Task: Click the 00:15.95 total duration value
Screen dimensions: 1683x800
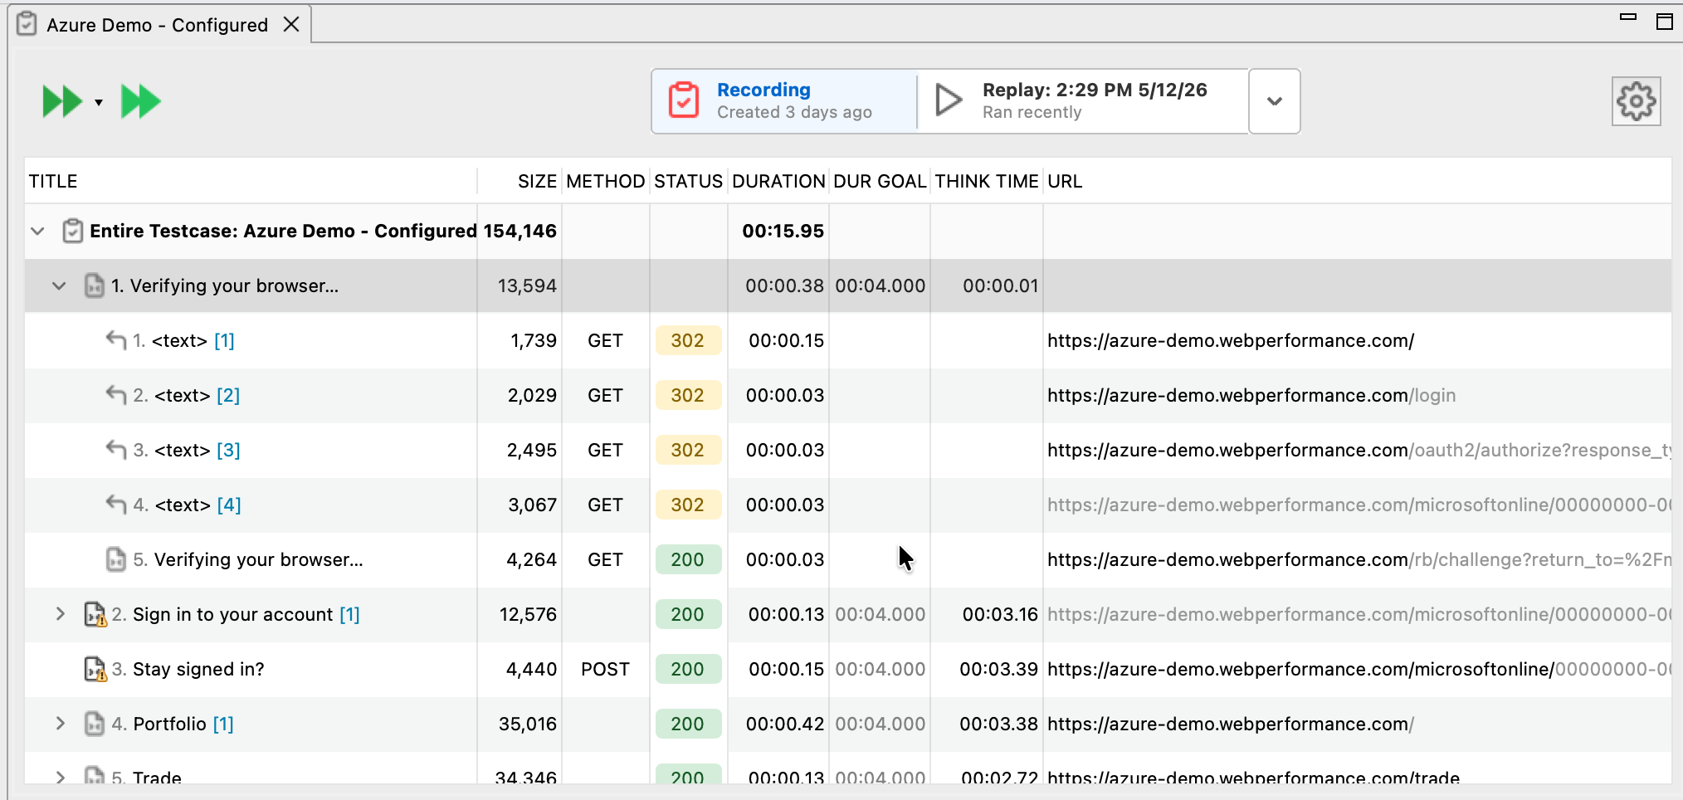Action: (783, 232)
